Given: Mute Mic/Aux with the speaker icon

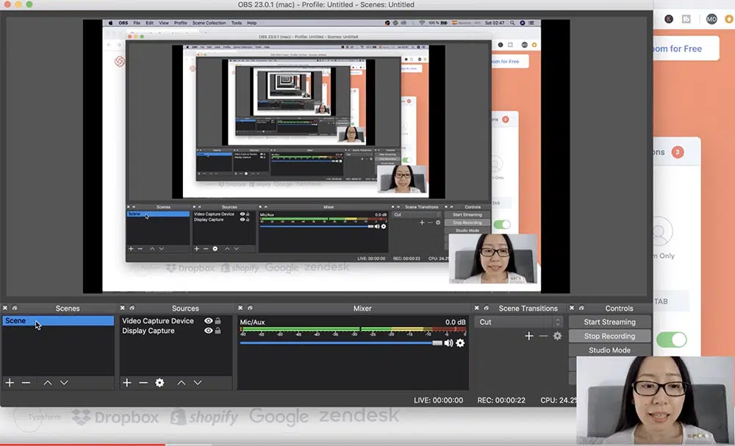Looking at the screenshot, I should coord(448,343).
